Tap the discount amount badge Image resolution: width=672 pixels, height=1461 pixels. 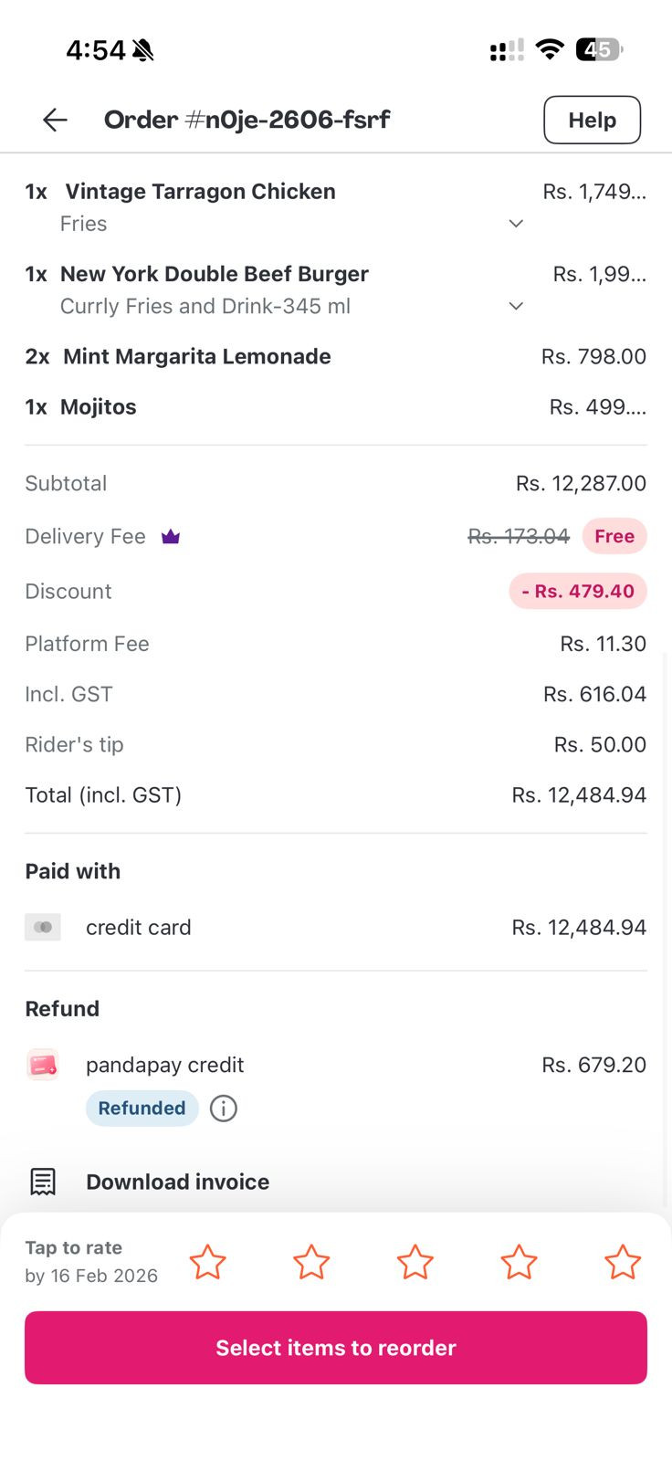(x=578, y=592)
